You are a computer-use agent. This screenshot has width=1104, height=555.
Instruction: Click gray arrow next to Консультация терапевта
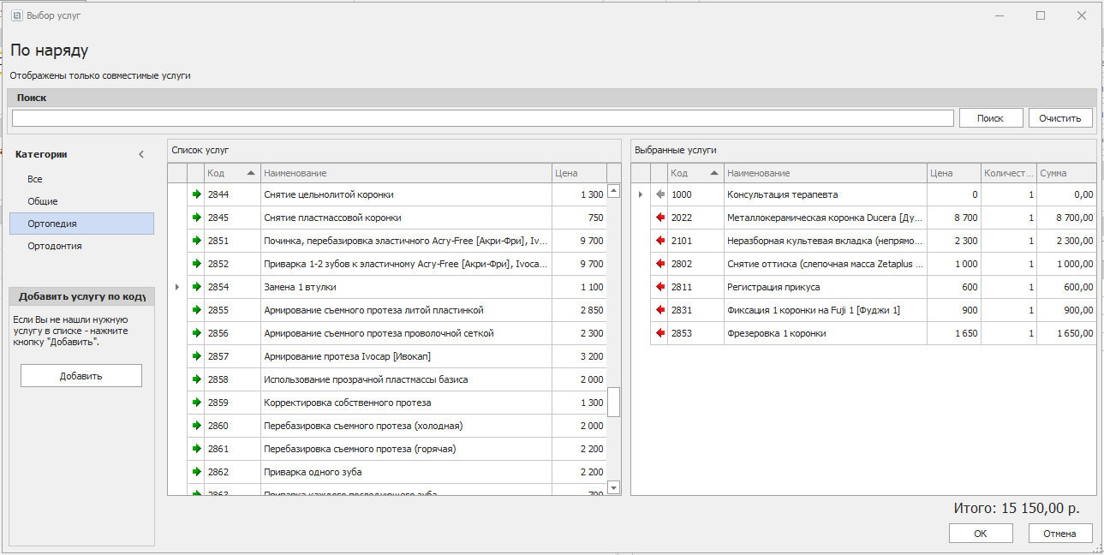click(659, 194)
